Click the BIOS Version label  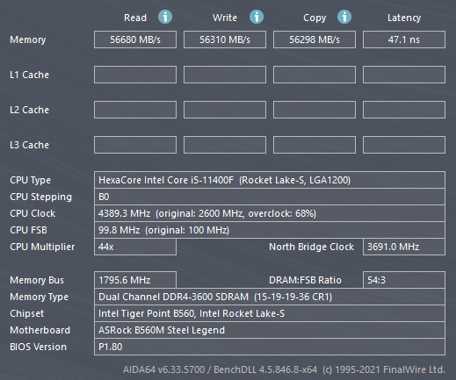[x=38, y=347]
